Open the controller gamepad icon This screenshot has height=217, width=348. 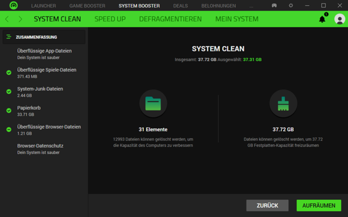coord(274,5)
